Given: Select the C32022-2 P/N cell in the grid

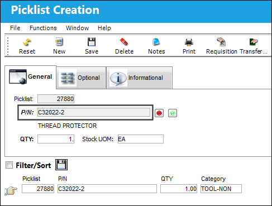Looking at the screenshot, I should (107, 189).
